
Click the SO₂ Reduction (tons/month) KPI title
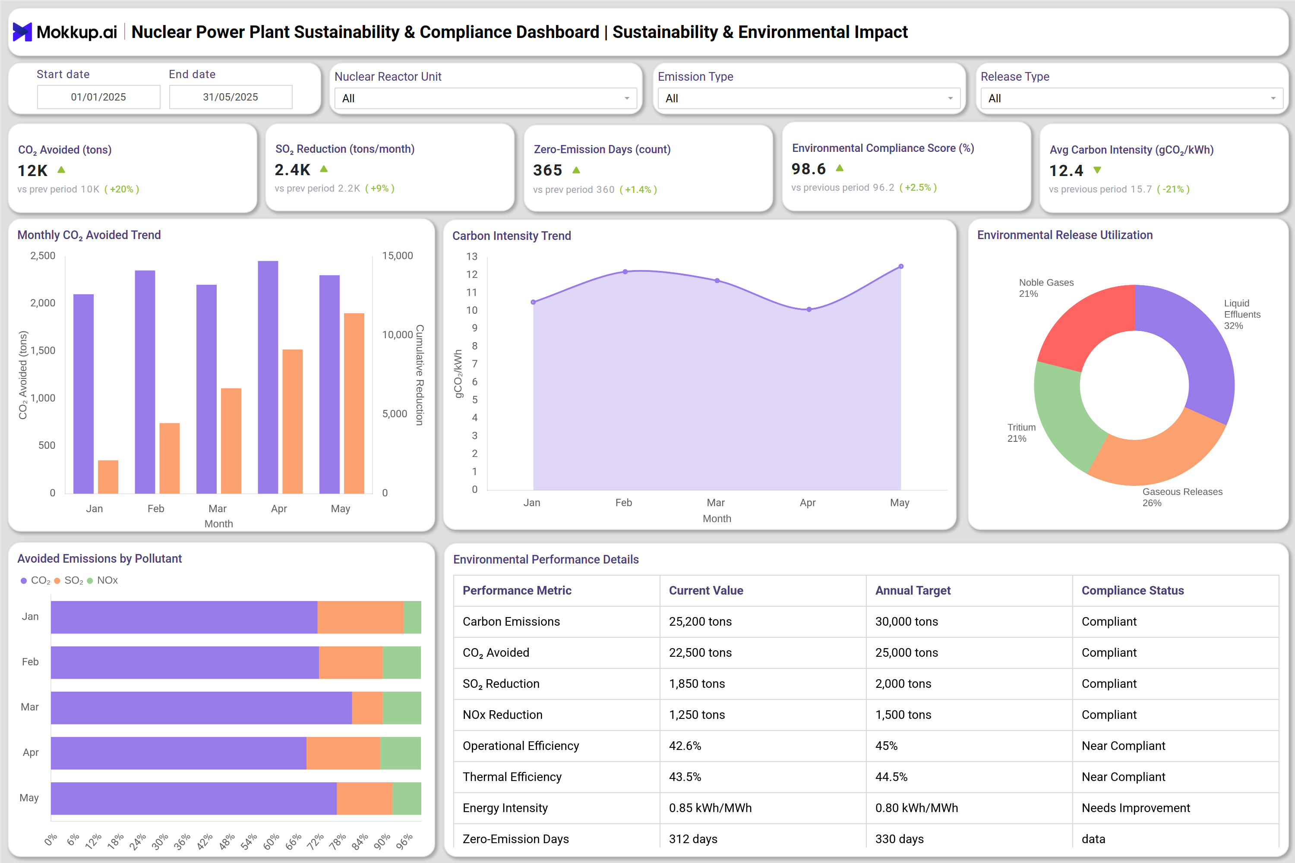[x=345, y=149]
